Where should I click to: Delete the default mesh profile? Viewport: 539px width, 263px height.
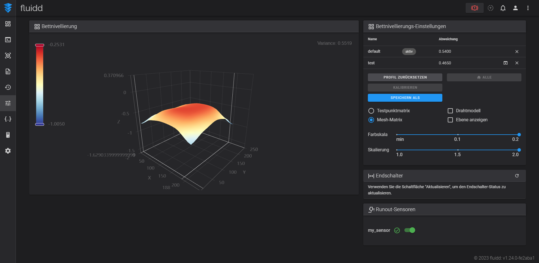pyautogui.click(x=517, y=52)
